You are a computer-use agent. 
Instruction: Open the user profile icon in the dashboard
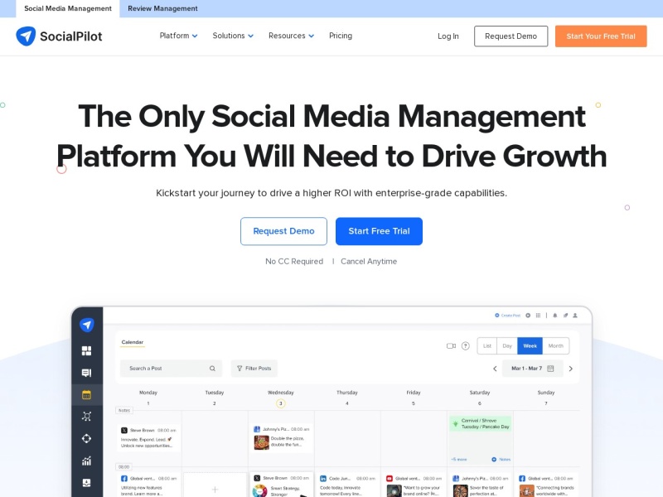tap(575, 316)
